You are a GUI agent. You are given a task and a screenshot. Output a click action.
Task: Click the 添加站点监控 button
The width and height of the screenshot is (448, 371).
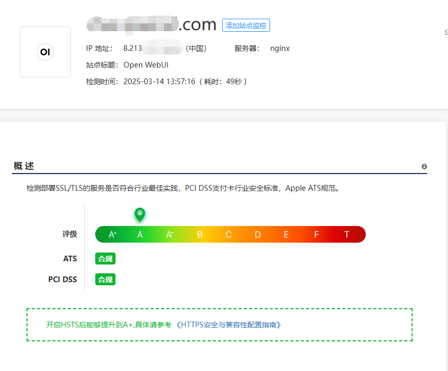tap(246, 25)
